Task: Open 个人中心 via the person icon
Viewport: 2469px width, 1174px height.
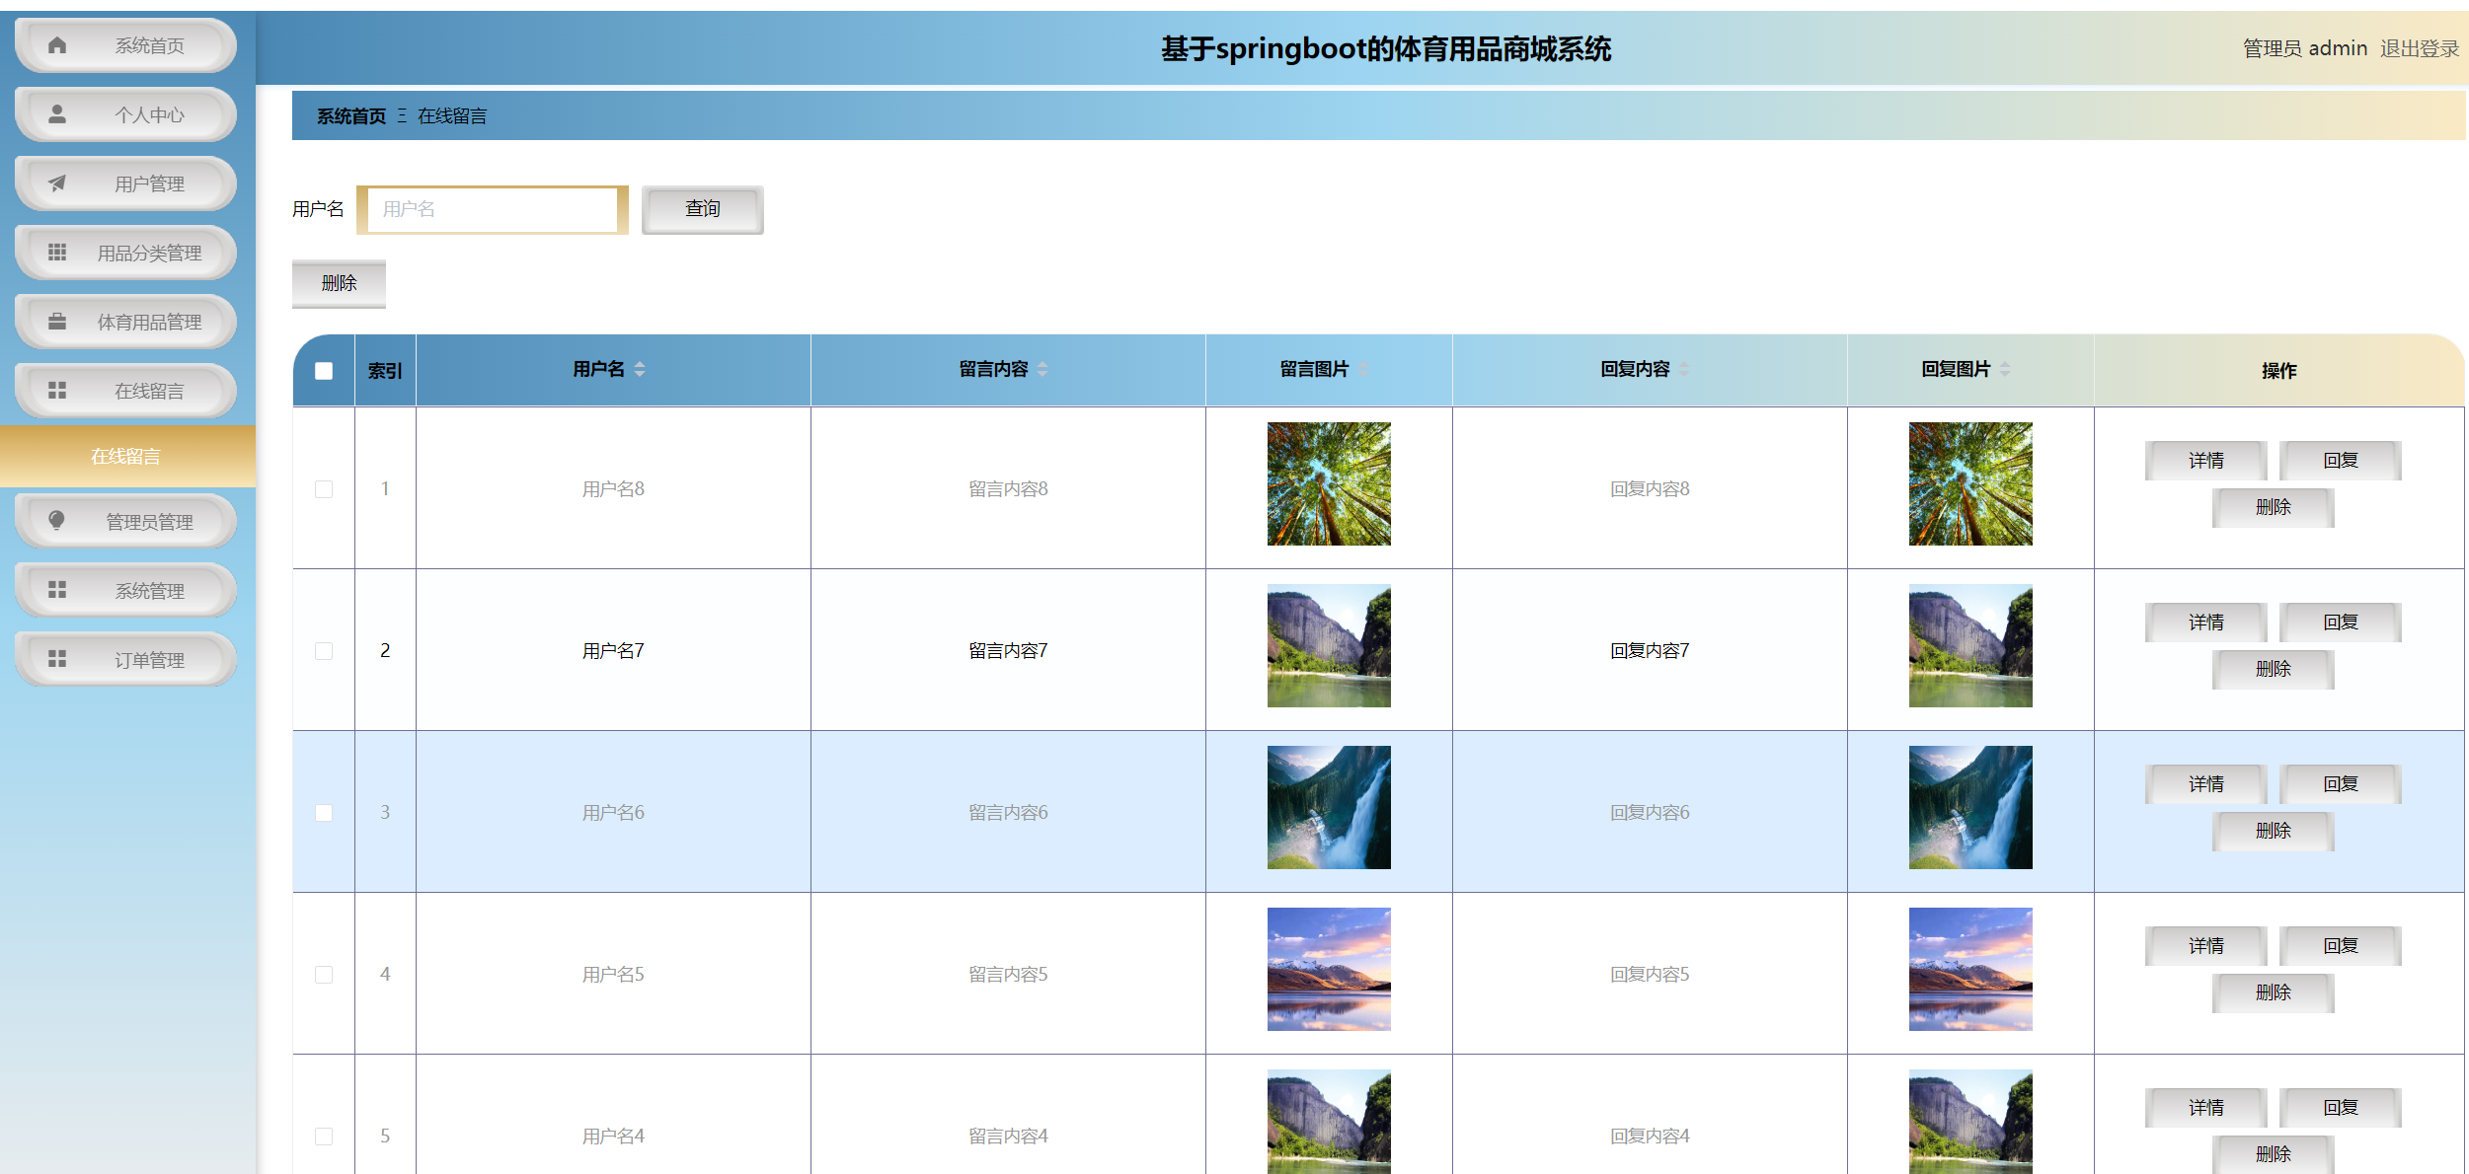Action: click(x=57, y=113)
